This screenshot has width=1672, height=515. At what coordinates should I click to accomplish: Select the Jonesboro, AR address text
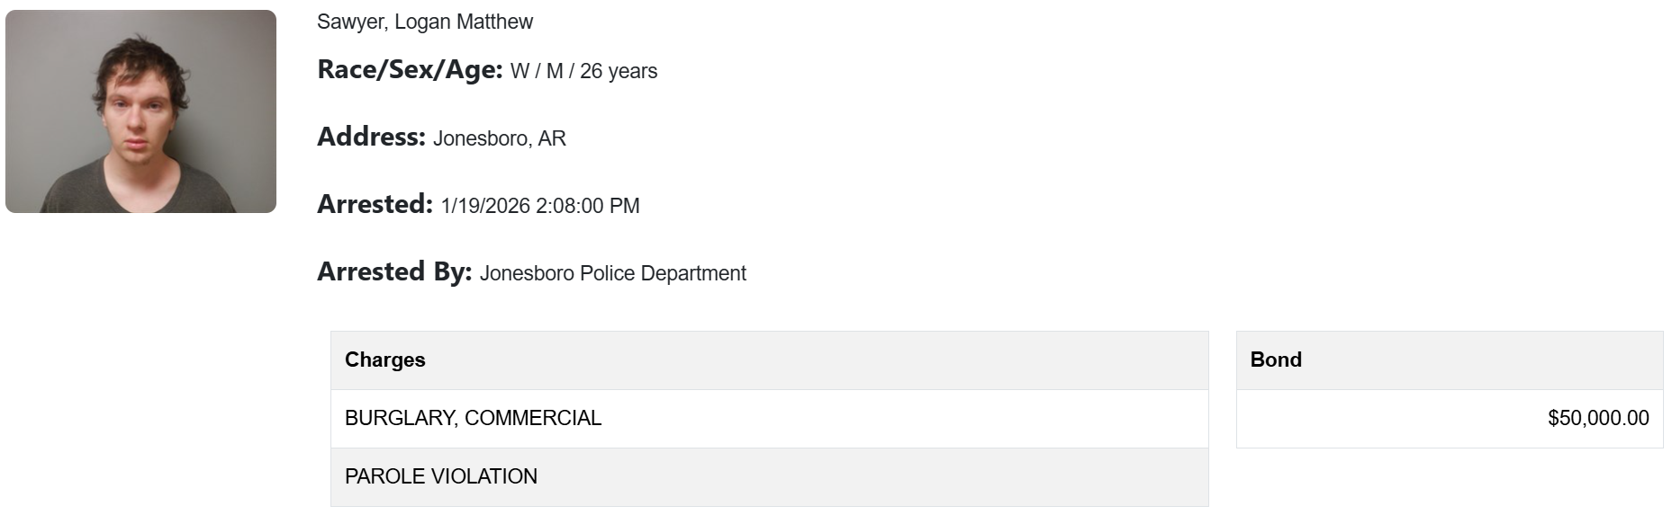(499, 138)
